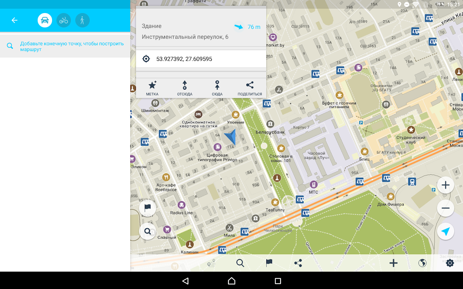463x289 pixels.
Task: Tap the battery indicator in the status bar
Action: [x=440, y=4]
